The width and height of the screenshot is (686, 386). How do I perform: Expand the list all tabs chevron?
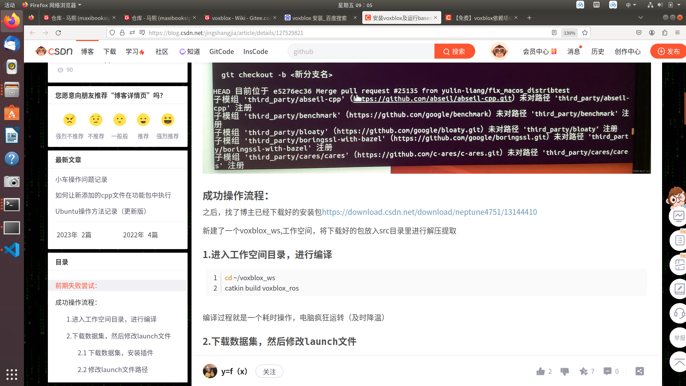[640, 18]
